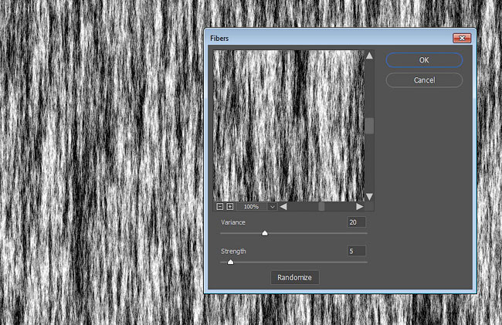Close the Fibers dialog window
Image resolution: width=502 pixels, height=325 pixels.
coord(462,38)
